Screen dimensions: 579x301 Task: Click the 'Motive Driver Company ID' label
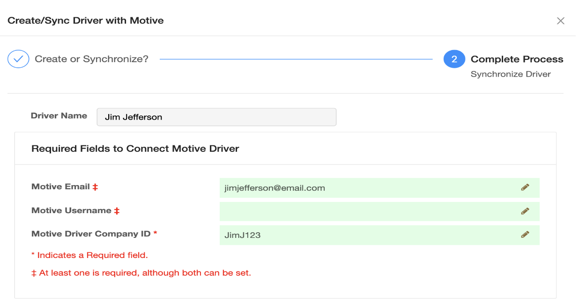click(x=91, y=234)
